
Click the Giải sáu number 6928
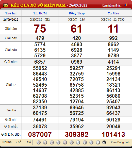click(77, 50)
